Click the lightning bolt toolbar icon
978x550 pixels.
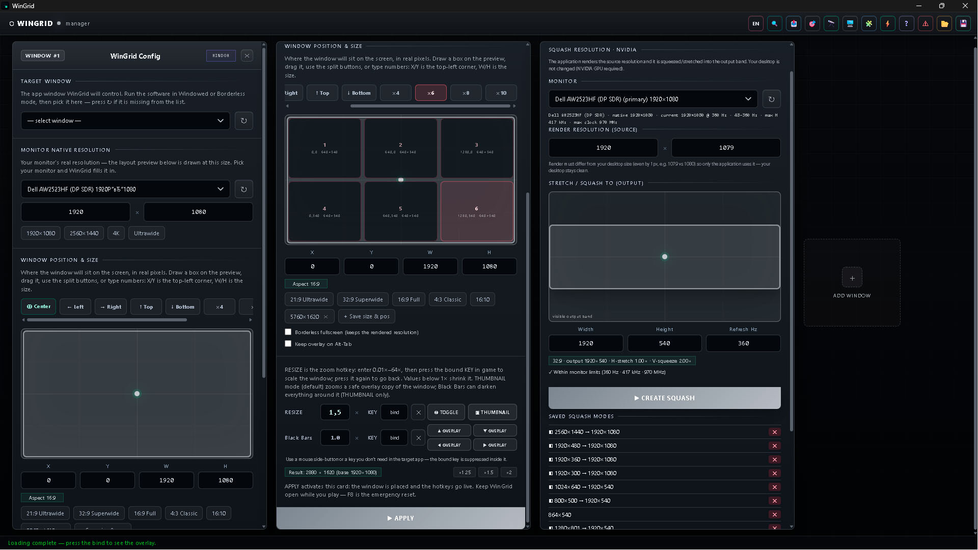(887, 23)
